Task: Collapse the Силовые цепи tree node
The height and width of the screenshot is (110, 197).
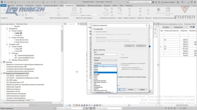Action: pyautogui.click(x=7, y=44)
